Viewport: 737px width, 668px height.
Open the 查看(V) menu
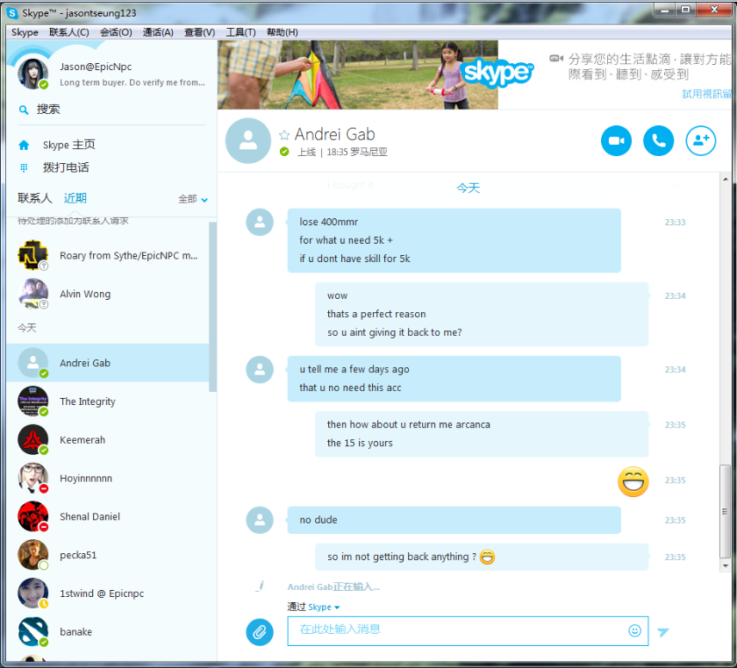pyautogui.click(x=200, y=32)
